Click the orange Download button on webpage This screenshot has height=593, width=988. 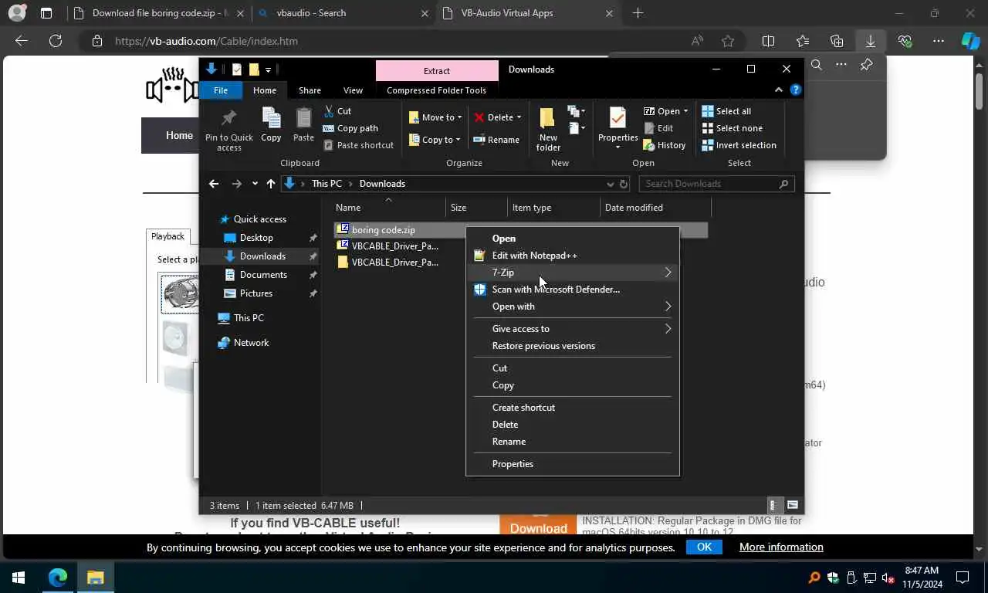pos(538,527)
